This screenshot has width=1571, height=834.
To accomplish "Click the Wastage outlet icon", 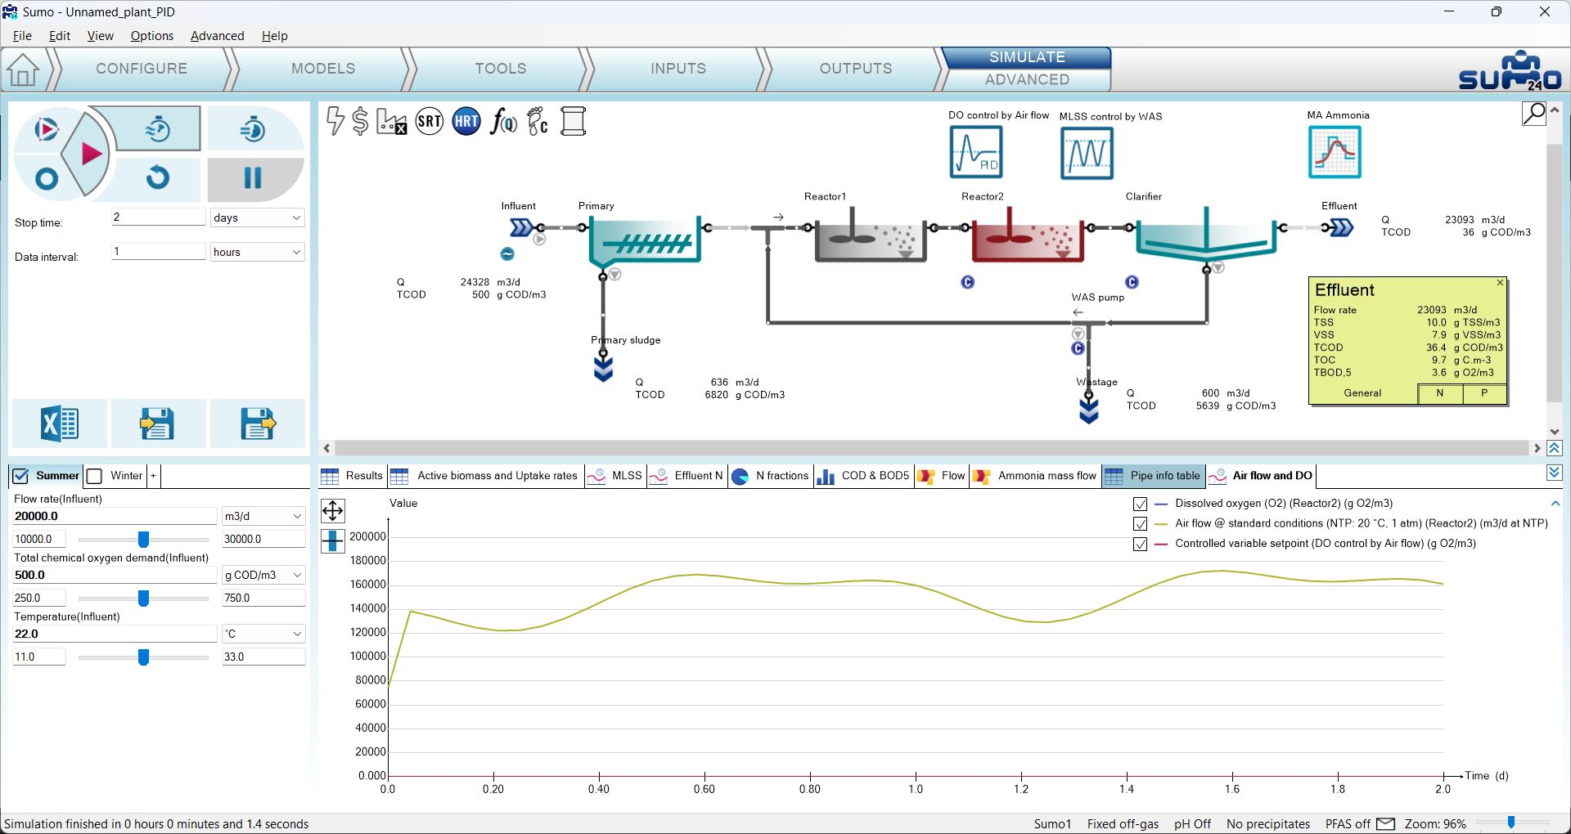I will pyautogui.click(x=1088, y=410).
